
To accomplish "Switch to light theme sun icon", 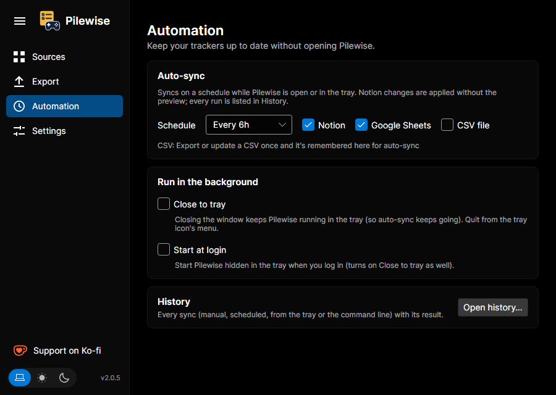I will click(42, 378).
